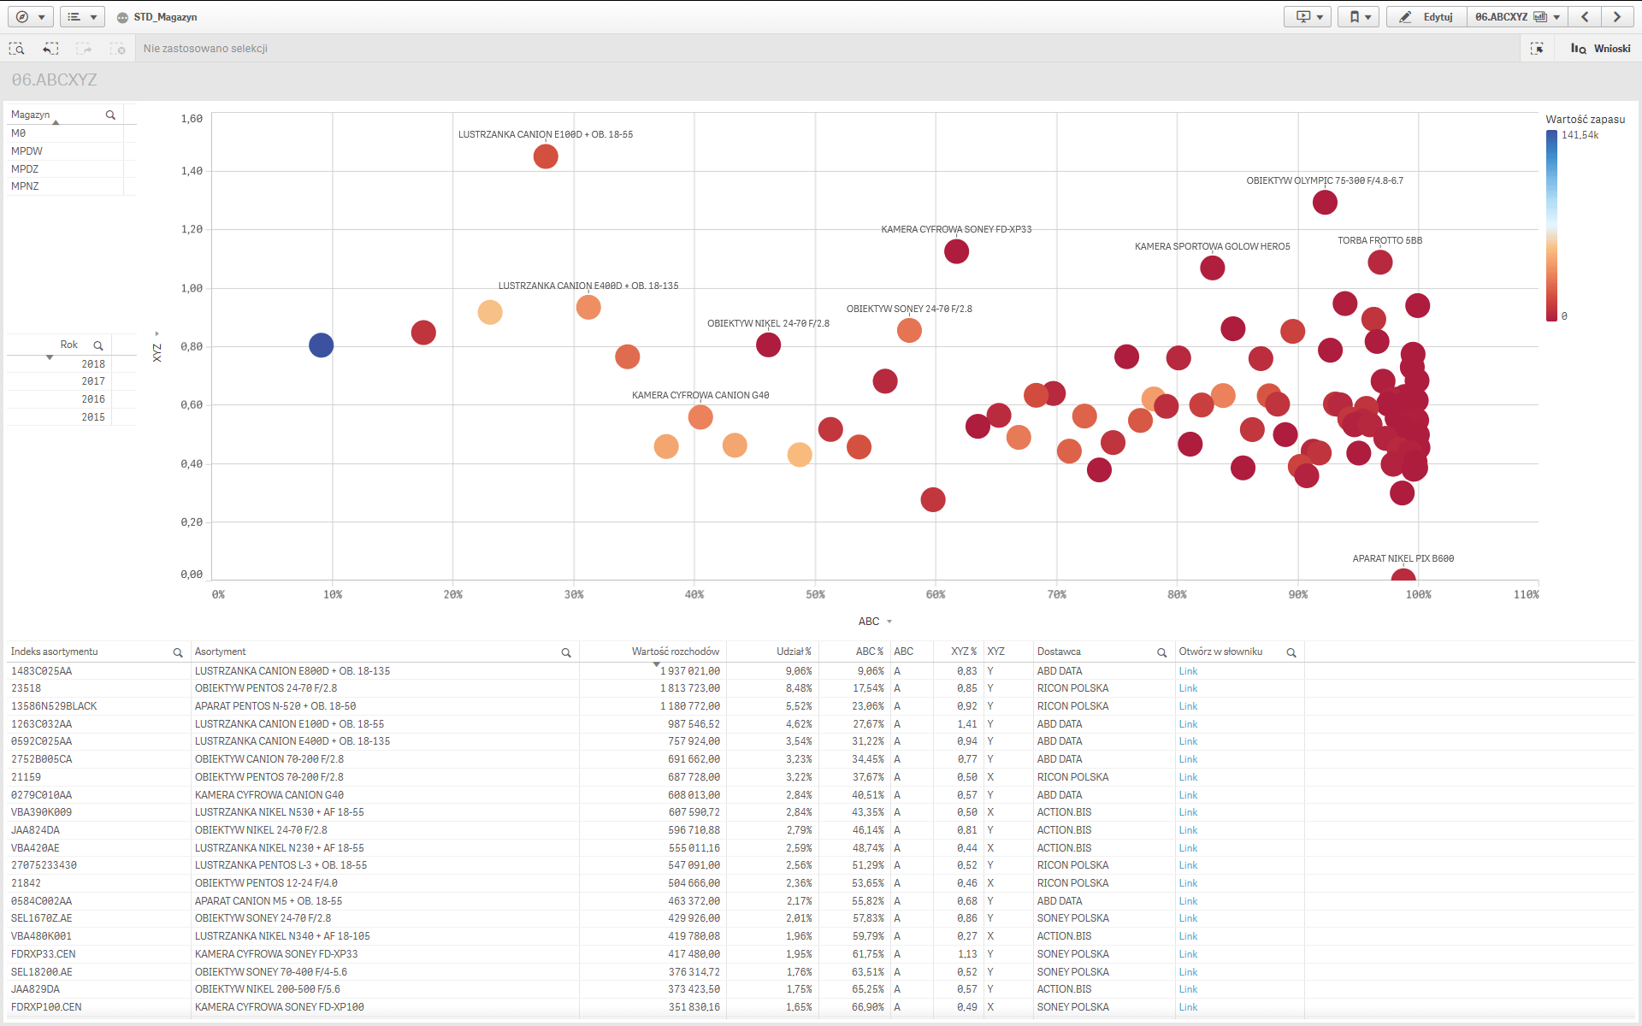Select MPDW in the Magazyn list
Image resolution: width=1642 pixels, height=1026 pixels.
[27, 151]
